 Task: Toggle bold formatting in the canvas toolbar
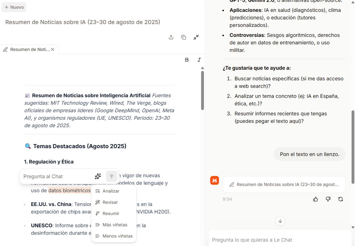[187, 60]
